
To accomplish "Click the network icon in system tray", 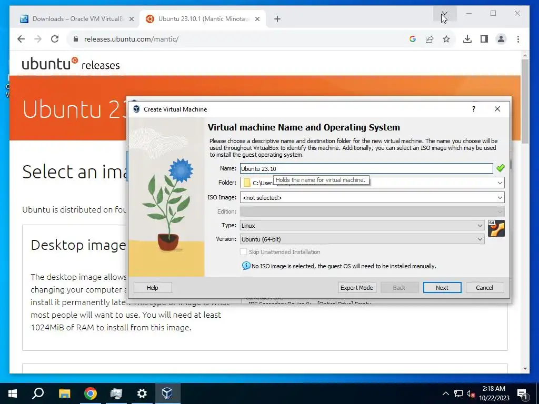I will point(458,393).
